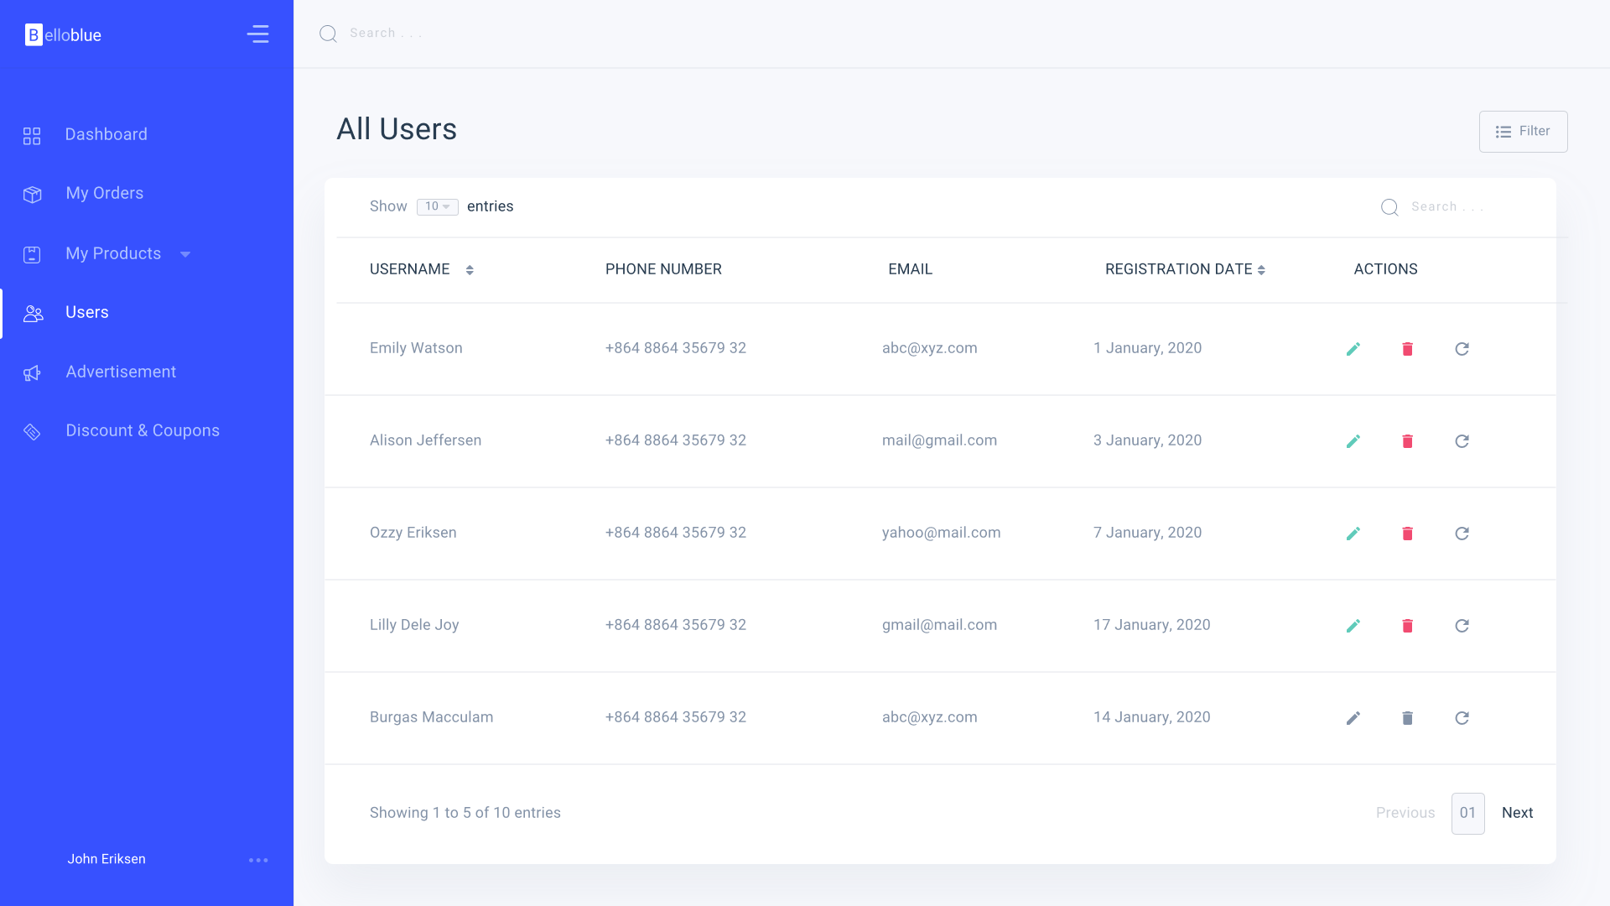Edit Emily Watson with pencil icon
Screen dimensions: 1610x906
click(1353, 349)
